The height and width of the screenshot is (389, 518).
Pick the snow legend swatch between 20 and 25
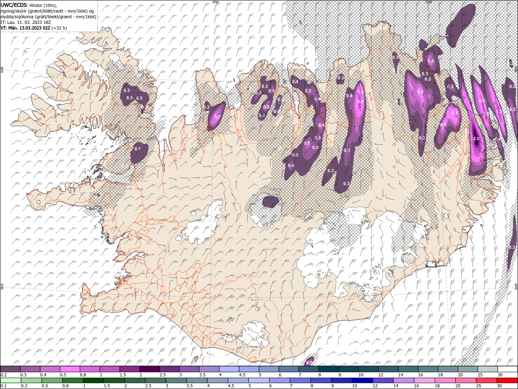[467, 369]
